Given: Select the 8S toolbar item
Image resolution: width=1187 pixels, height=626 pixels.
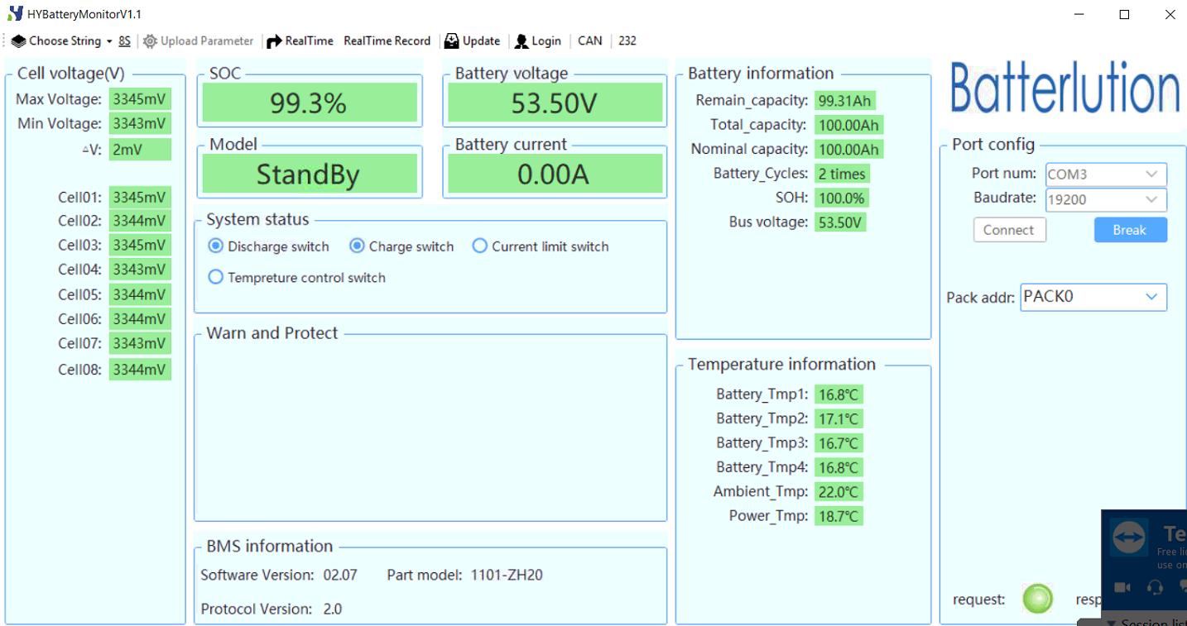Looking at the screenshot, I should pos(124,41).
